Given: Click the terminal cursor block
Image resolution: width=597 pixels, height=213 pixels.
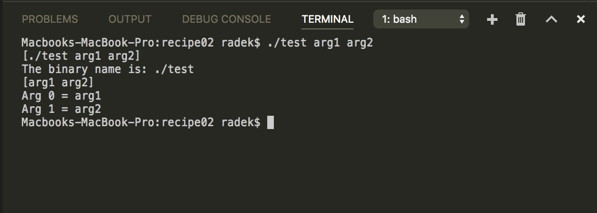Looking at the screenshot, I should tap(271, 122).
